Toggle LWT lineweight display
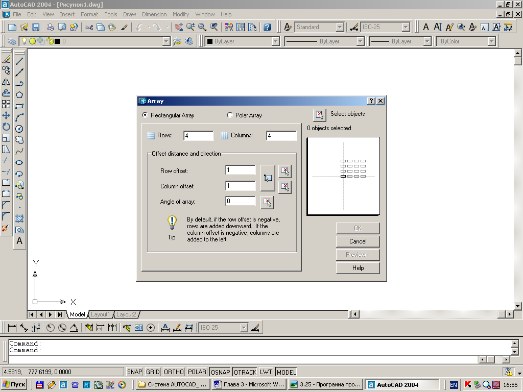This screenshot has height=392, width=523. [x=266, y=372]
